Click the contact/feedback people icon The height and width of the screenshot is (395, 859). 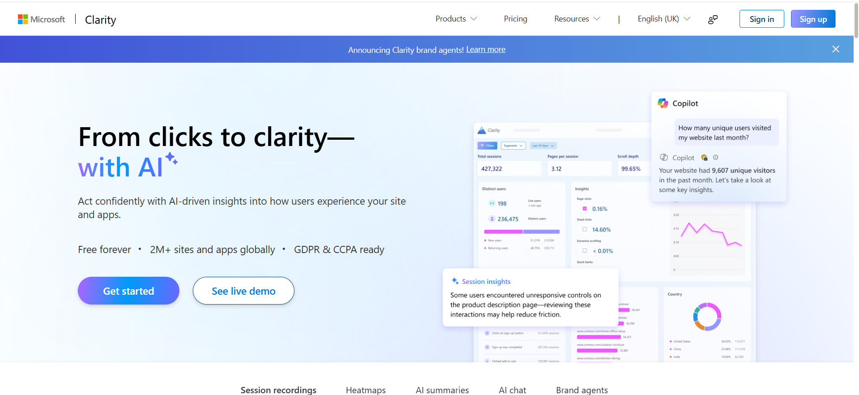point(713,19)
